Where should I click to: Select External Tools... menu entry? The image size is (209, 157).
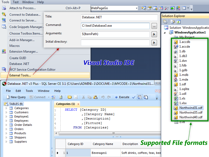coord(45,75)
